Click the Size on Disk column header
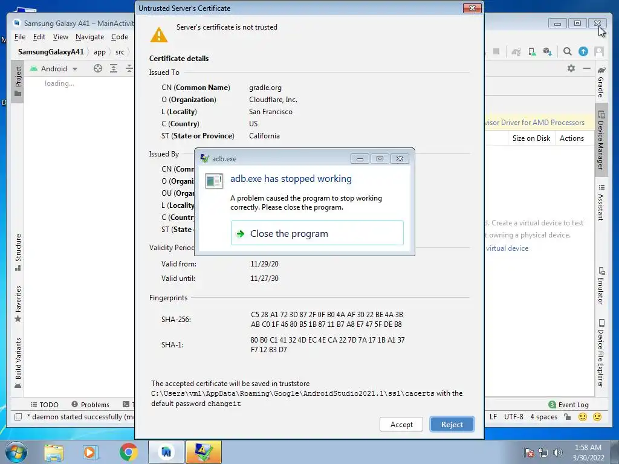Screen dimensions: 619x464 point(531,138)
